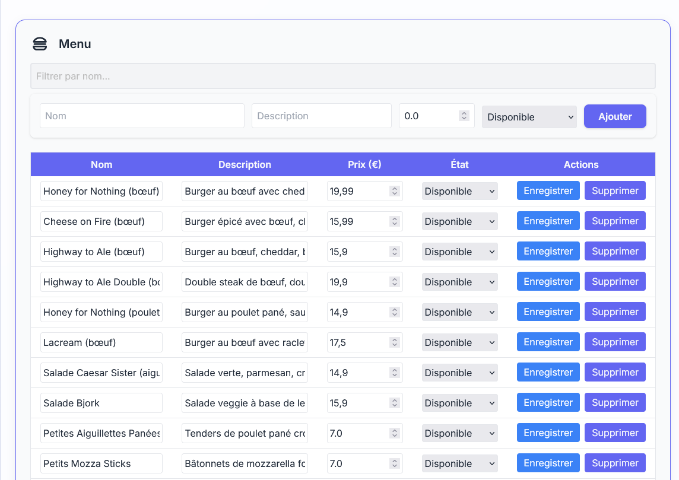Click the Filtrer par nom search field
This screenshot has width=679, height=480.
pyautogui.click(x=342, y=76)
